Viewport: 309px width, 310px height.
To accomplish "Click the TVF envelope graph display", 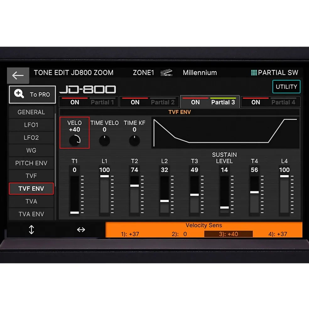I will [x=225, y=132].
